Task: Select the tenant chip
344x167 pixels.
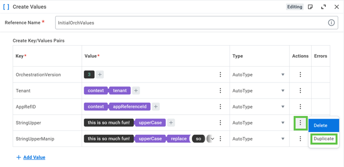Action: tap(120, 91)
